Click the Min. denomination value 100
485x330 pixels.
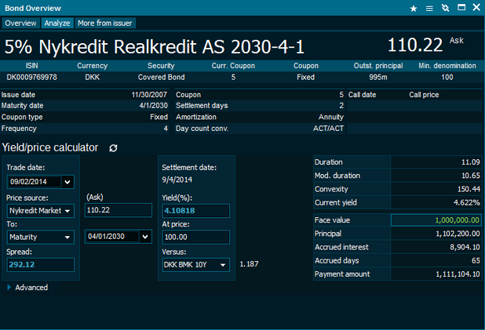(447, 78)
